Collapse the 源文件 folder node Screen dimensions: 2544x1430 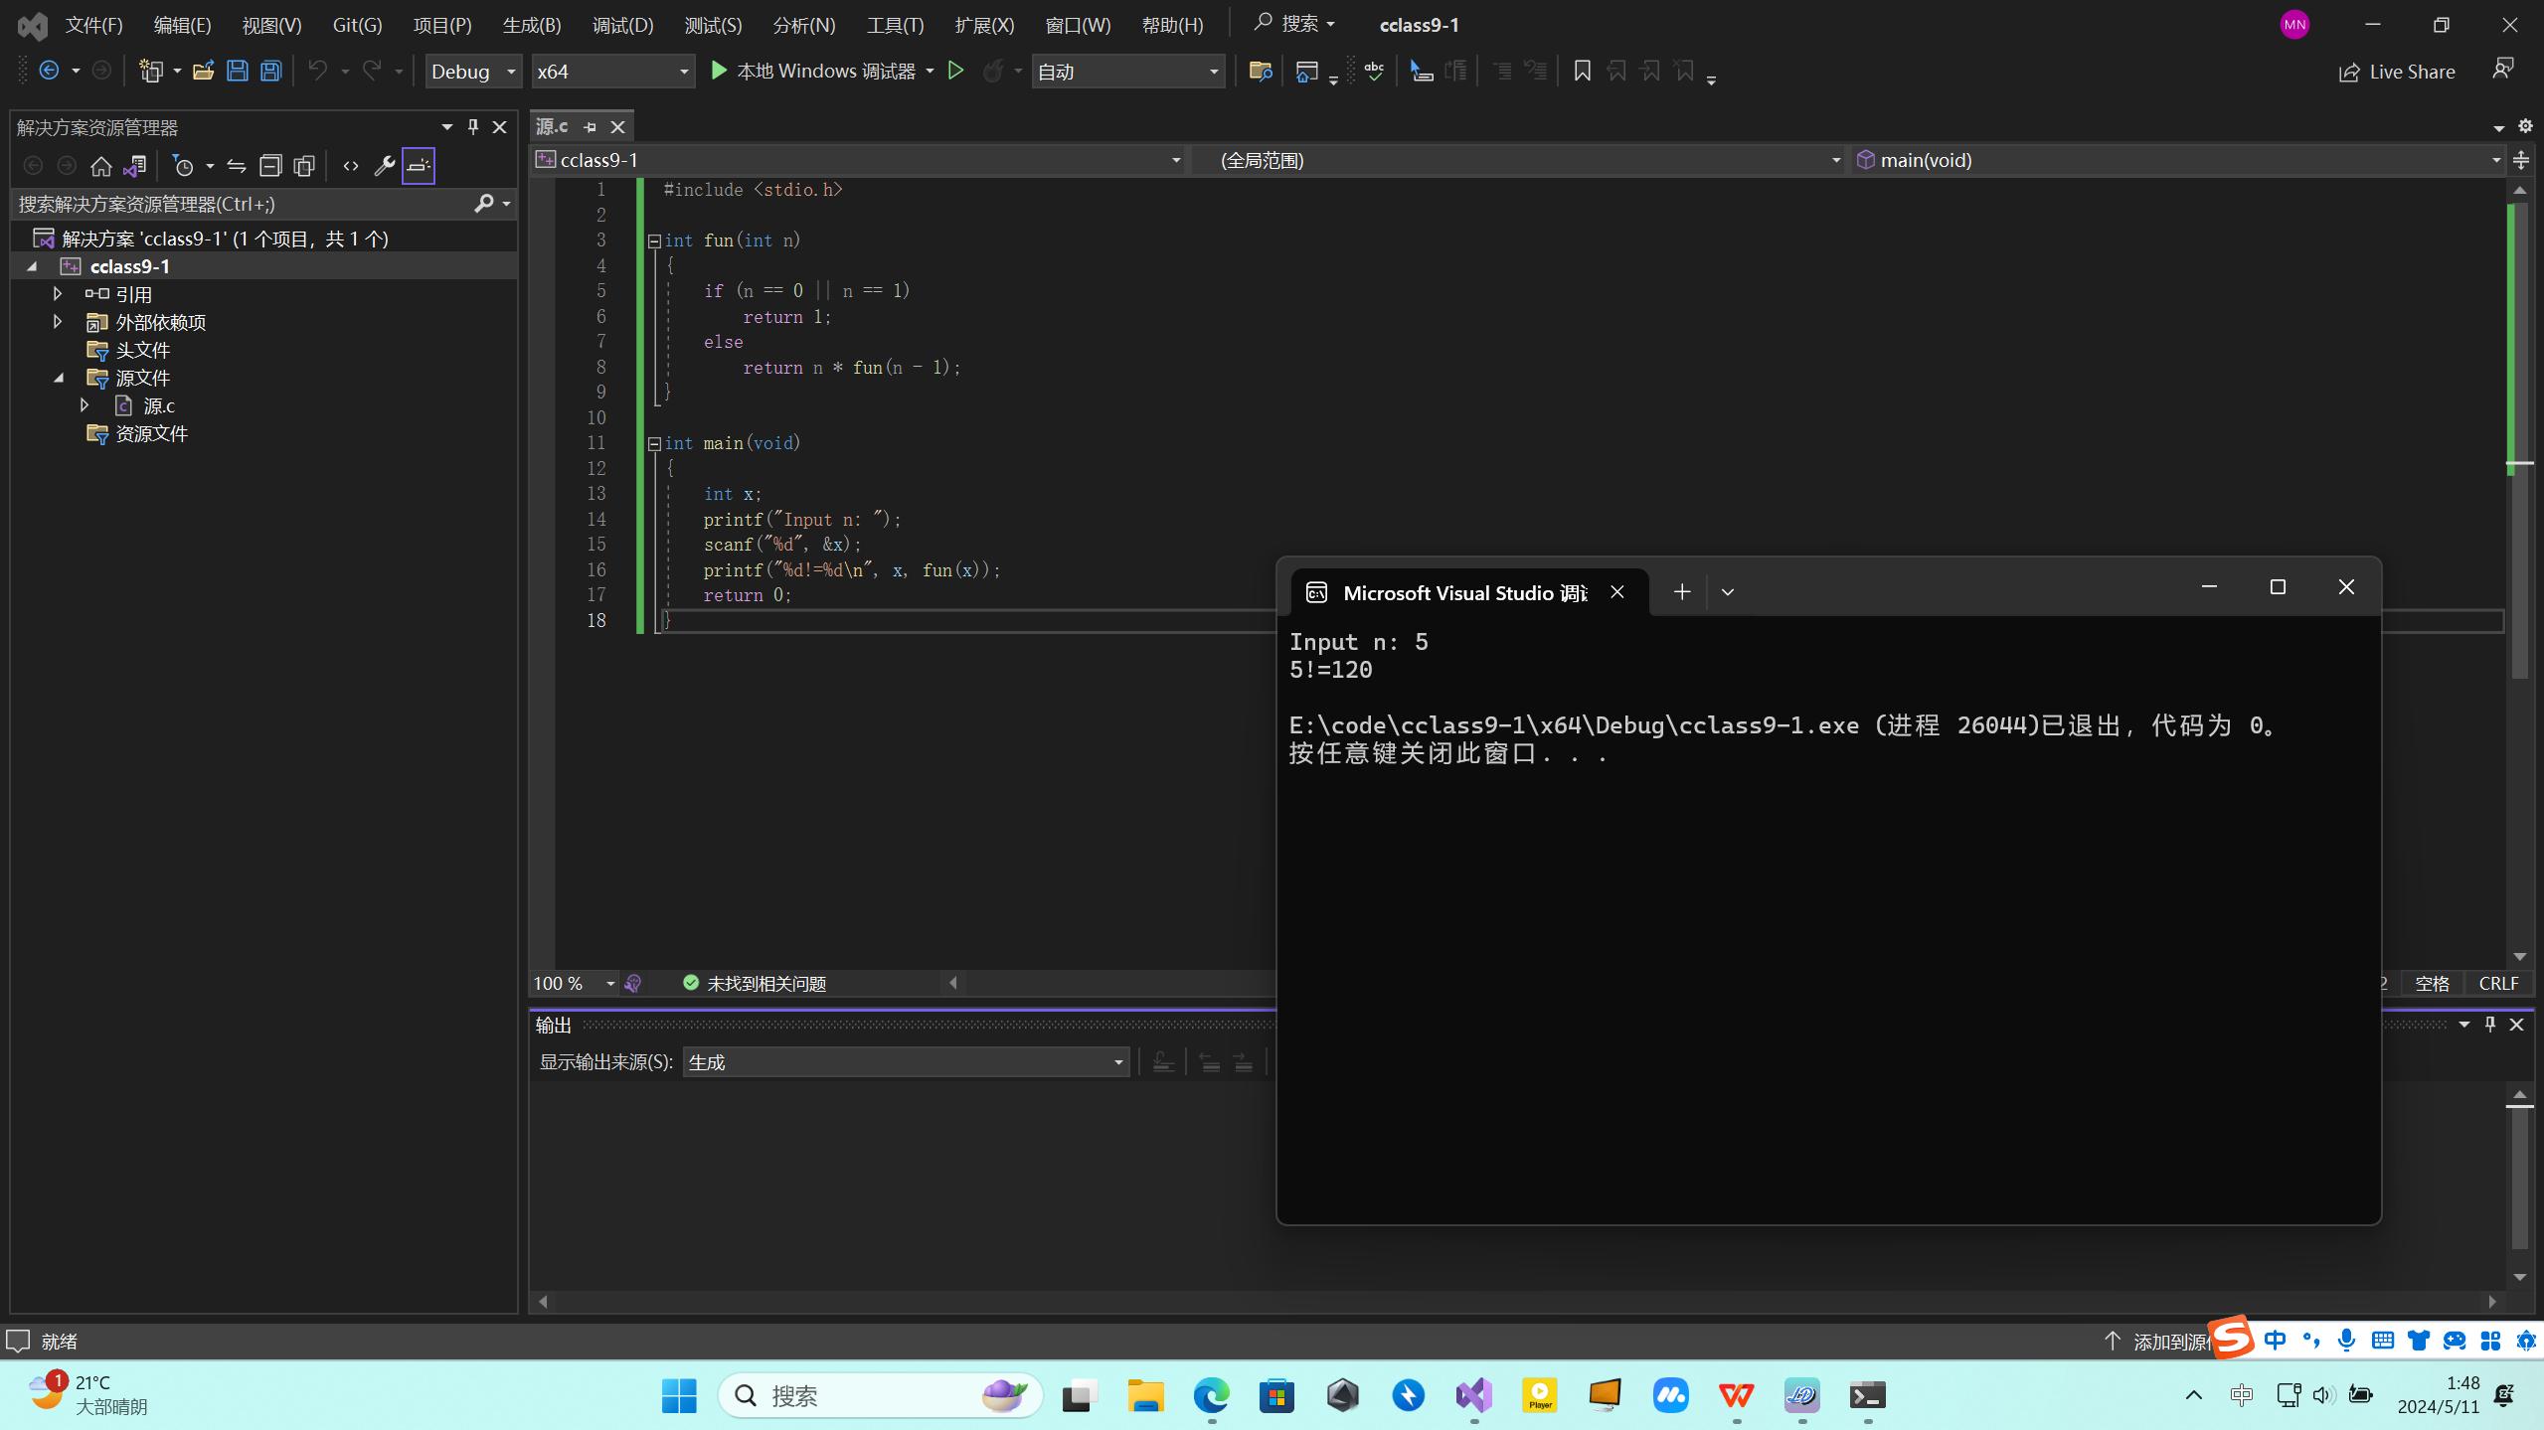(x=58, y=378)
